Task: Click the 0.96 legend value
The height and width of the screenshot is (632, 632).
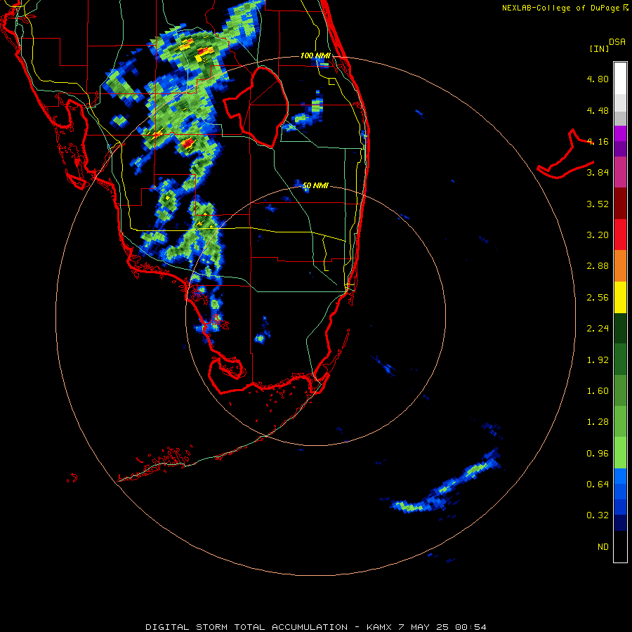Action: pyautogui.click(x=598, y=454)
